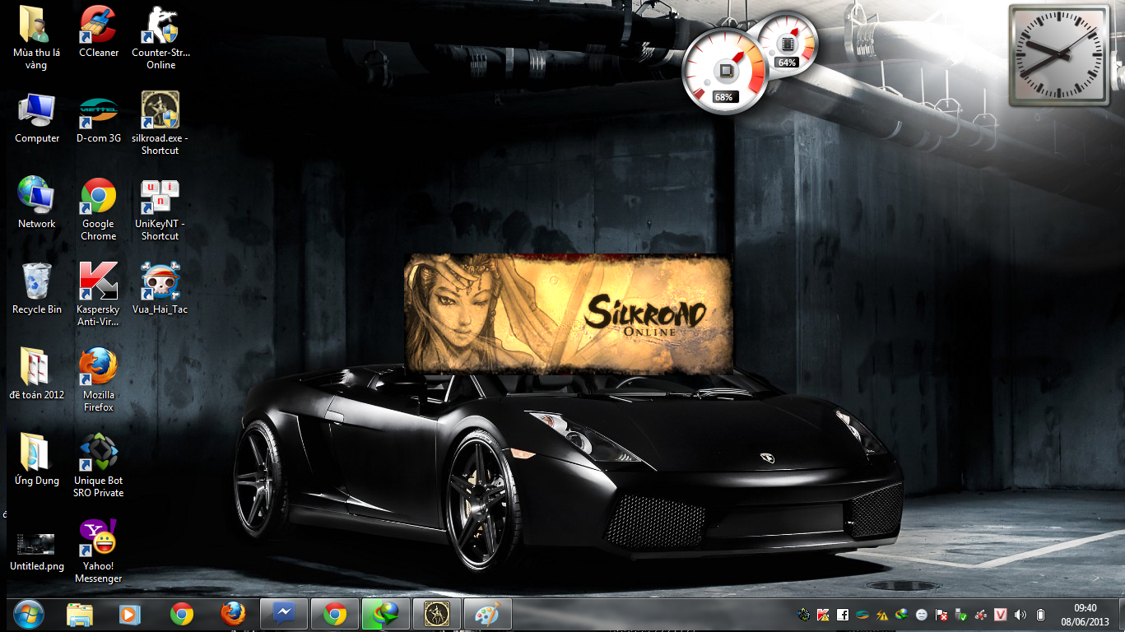Open the Windows Start menu

pos(28,614)
